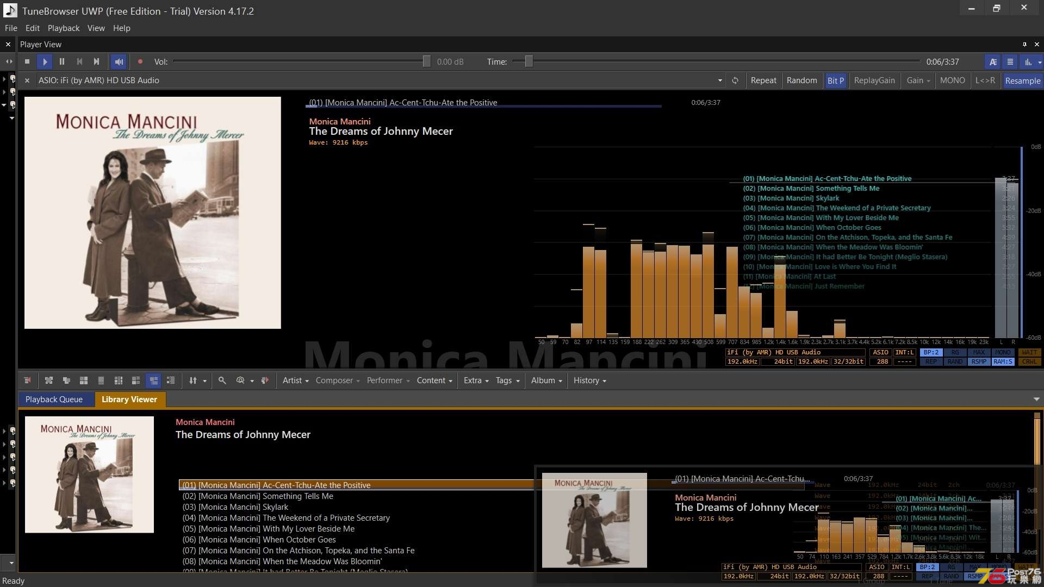Select the highlighted album-tracks view icon
This screenshot has width=1044, height=587.
tap(153, 380)
